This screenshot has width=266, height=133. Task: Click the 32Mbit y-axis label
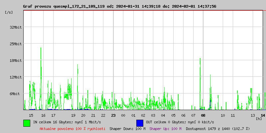point(16,27)
